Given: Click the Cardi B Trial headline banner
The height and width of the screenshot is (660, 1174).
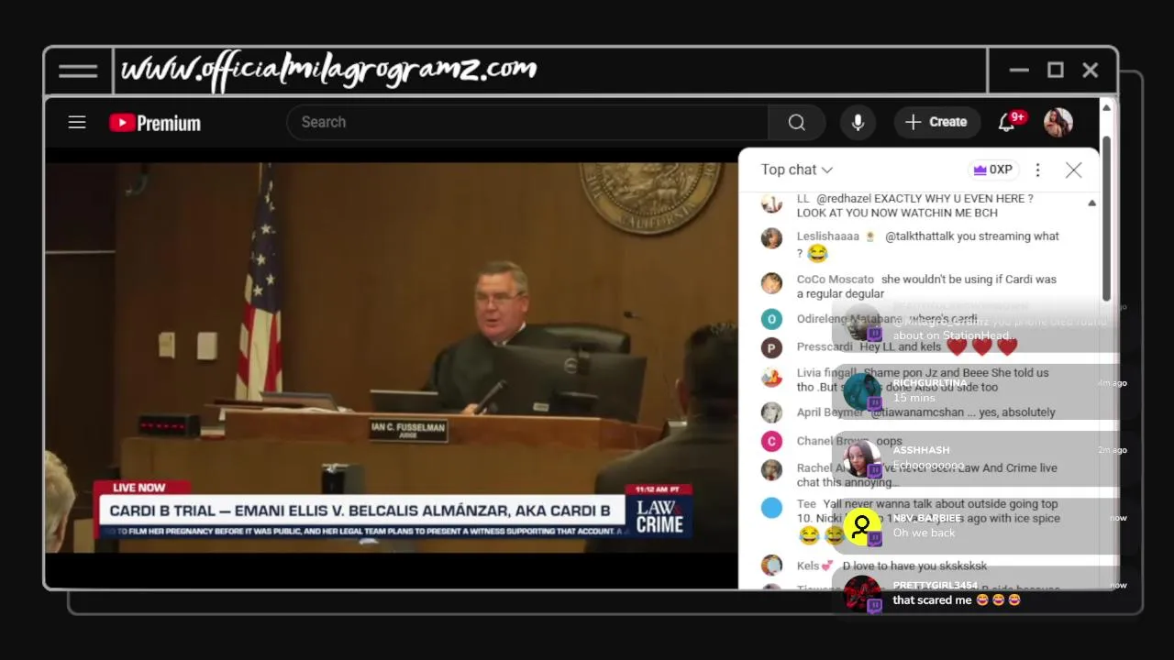Looking at the screenshot, I should pyautogui.click(x=360, y=511).
